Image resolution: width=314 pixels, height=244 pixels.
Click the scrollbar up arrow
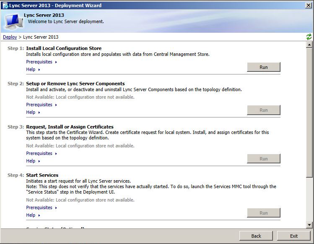pyautogui.click(x=309, y=45)
